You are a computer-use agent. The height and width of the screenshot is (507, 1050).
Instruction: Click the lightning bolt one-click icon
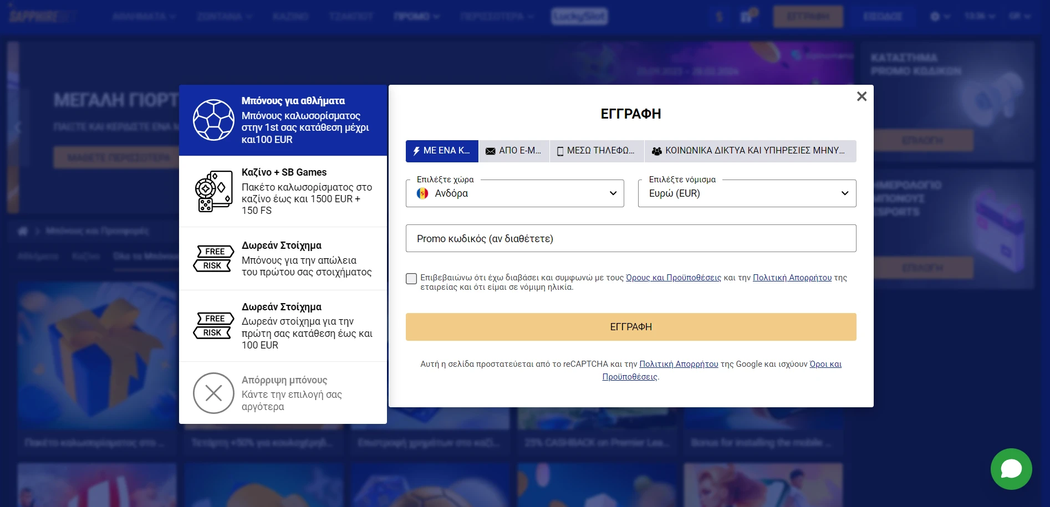[416, 151]
